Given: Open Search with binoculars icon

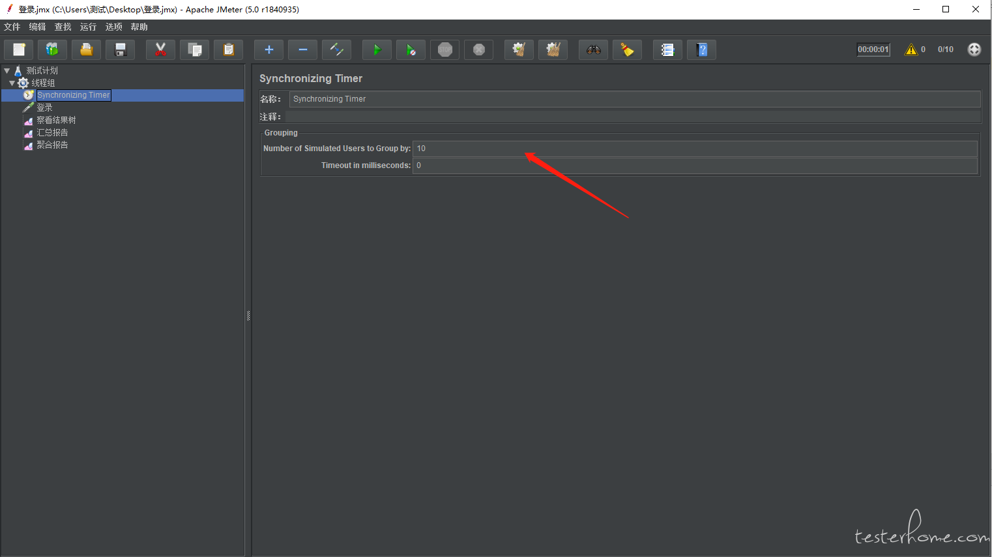Looking at the screenshot, I should point(593,50).
